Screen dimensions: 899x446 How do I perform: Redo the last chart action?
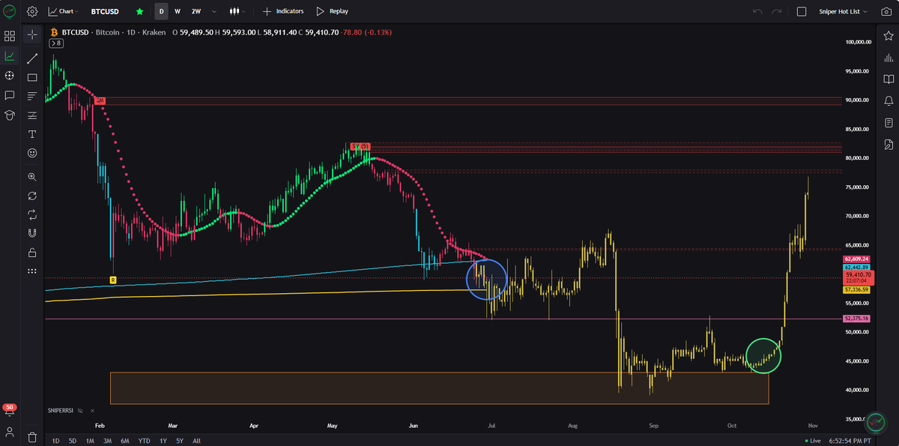[777, 11]
